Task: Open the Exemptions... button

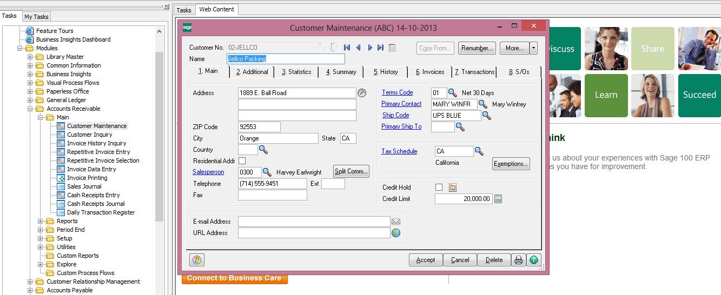Action: (x=511, y=164)
